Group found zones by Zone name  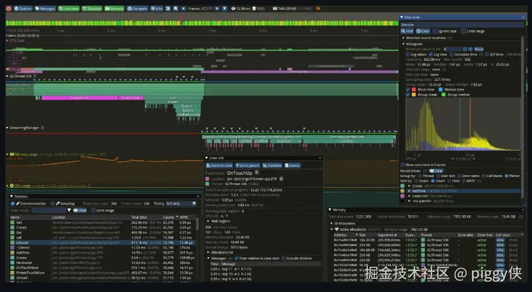point(459,176)
